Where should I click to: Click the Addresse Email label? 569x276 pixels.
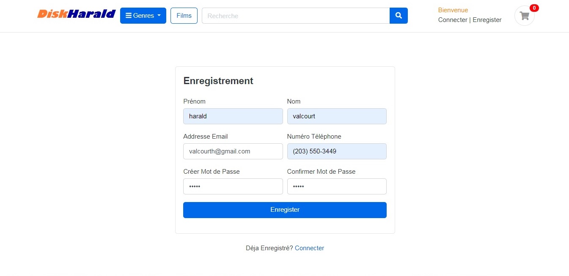[x=206, y=137]
